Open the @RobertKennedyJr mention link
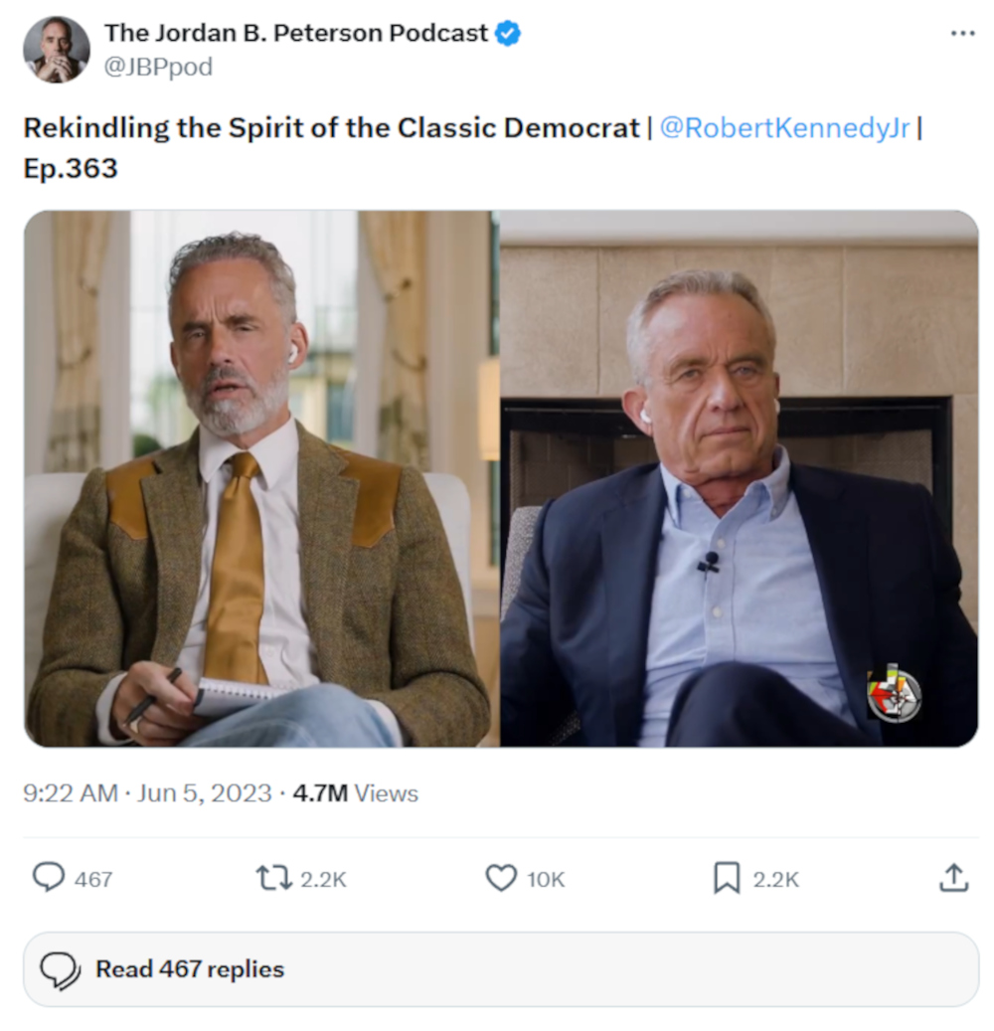Viewport: 994px width, 1031px height. [784, 128]
